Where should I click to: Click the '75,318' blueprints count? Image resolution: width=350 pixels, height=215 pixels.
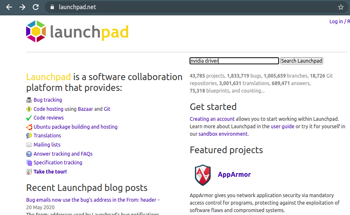197,91
